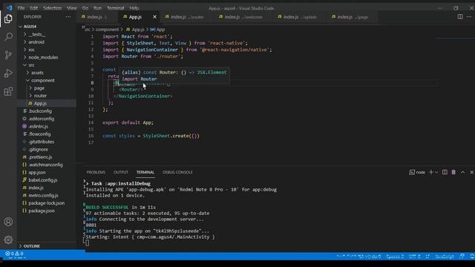This screenshot has width=475, height=267.
Task: Open the Search view in activity bar
Action: coord(8,37)
